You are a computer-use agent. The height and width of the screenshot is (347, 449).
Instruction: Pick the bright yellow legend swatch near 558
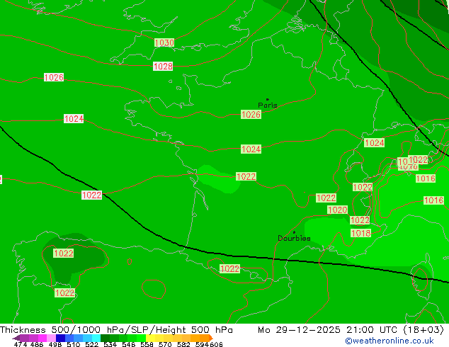tap(150, 338)
